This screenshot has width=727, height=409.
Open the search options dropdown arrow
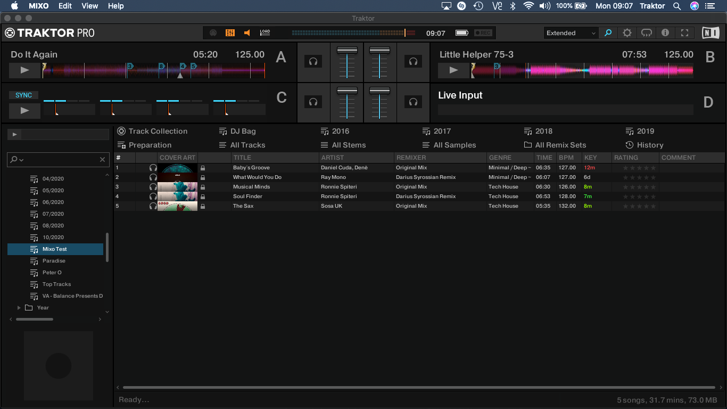pos(22,160)
